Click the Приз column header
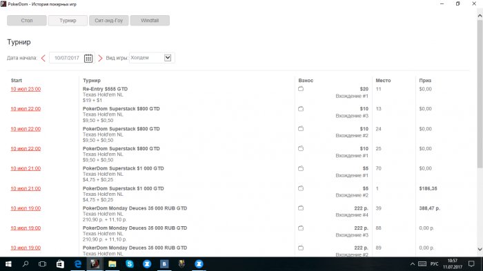 pyautogui.click(x=425, y=81)
